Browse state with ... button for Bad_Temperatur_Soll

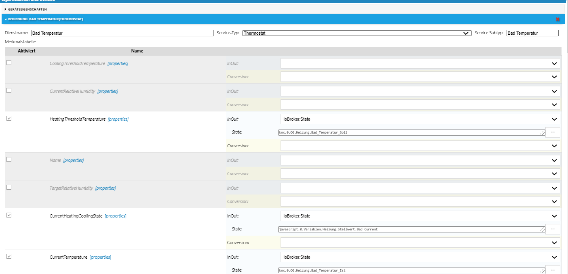click(553, 132)
